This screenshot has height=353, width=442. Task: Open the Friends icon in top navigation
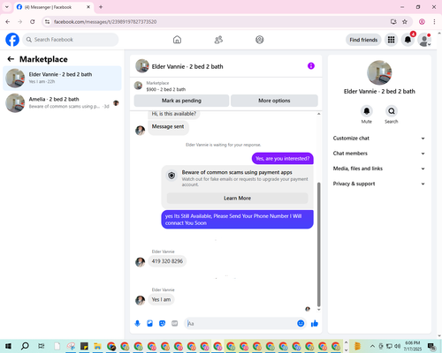218,40
